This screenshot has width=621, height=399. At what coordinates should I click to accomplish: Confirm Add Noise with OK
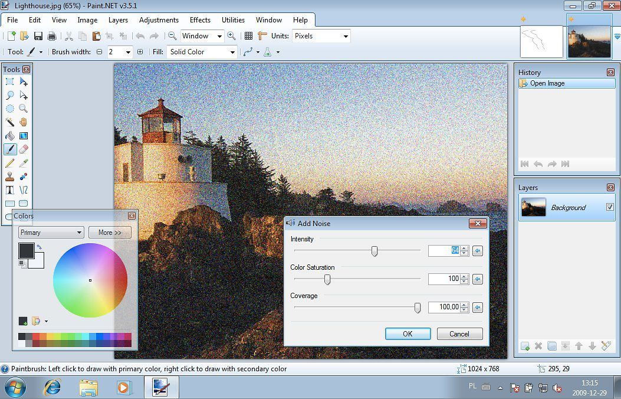click(408, 334)
